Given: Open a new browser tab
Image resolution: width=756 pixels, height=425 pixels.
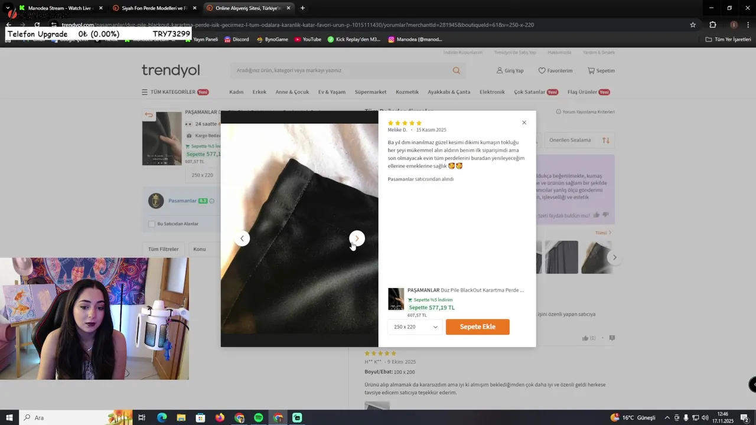Looking at the screenshot, I should click(302, 8).
